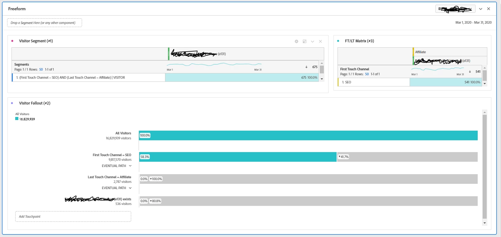Click the Segments table scroll-down arrow
The height and width of the screenshot is (237, 501).
[x=322, y=79]
